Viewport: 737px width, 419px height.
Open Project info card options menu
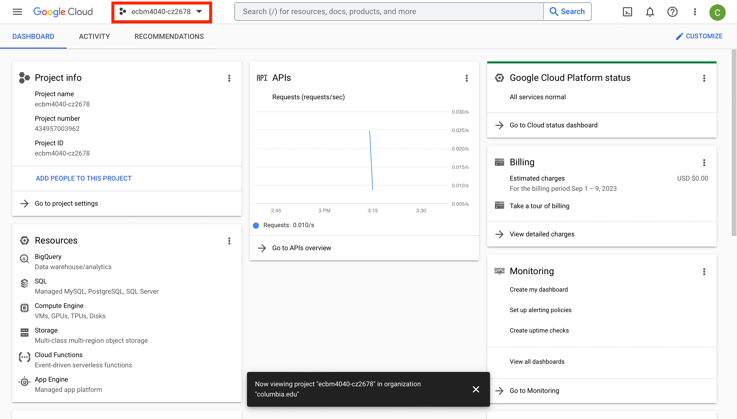(x=229, y=78)
